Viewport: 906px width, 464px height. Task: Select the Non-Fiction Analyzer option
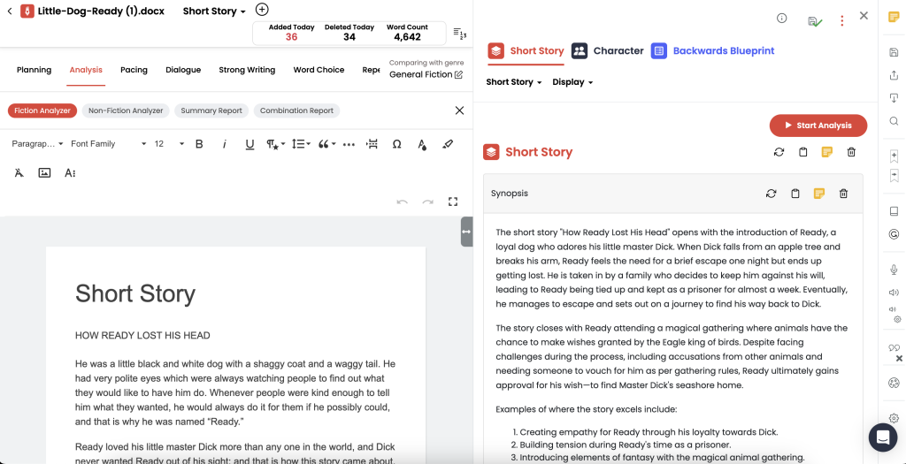point(126,110)
